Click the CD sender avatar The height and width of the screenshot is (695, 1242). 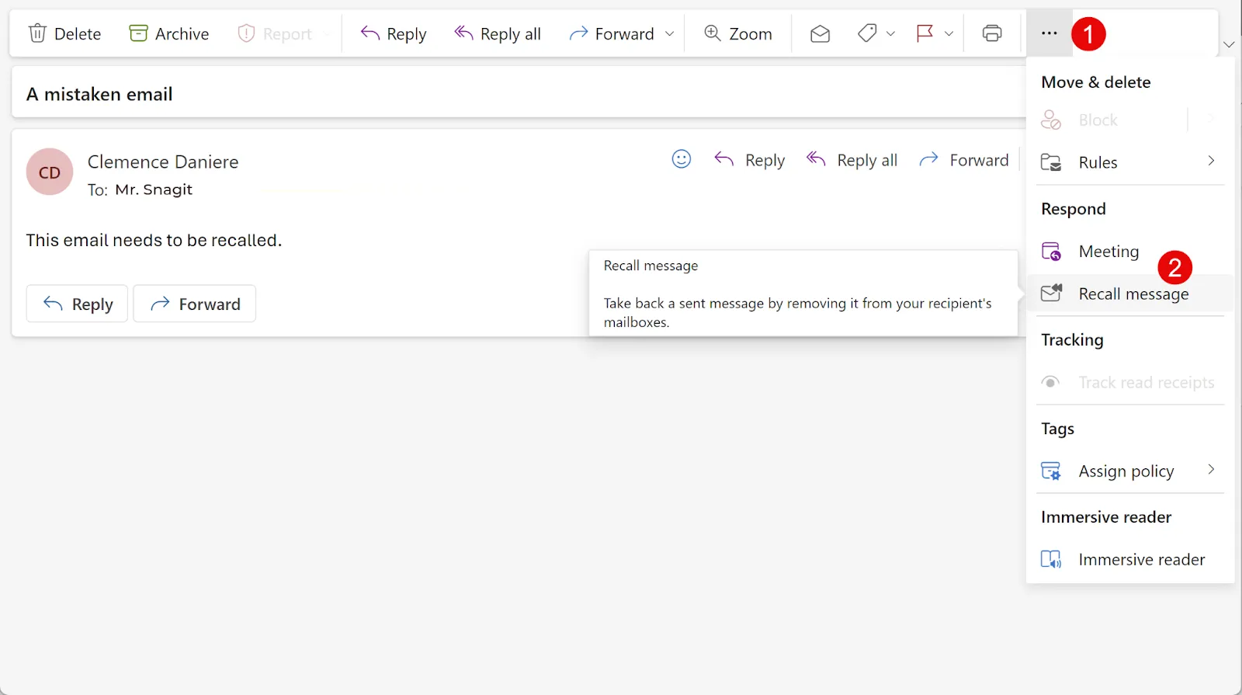click(x=50, y=172)
